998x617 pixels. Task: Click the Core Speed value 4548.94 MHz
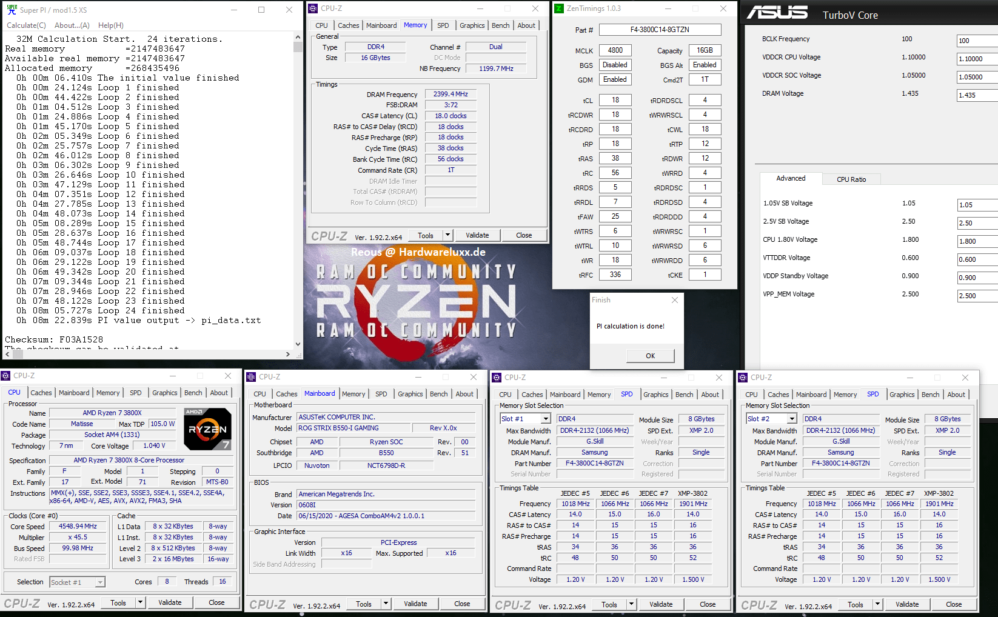(78, 526)
